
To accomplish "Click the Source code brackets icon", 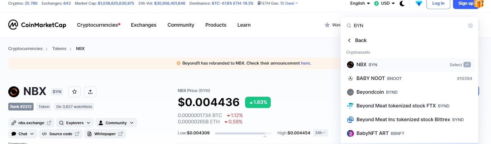I will click(44, 134).
